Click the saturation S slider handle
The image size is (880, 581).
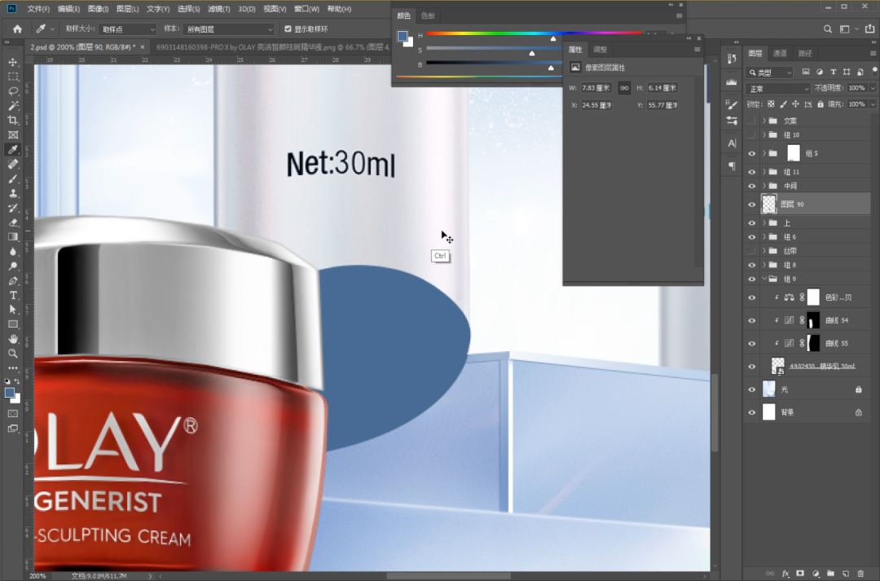pyautogui.click(x=531, y=53)
